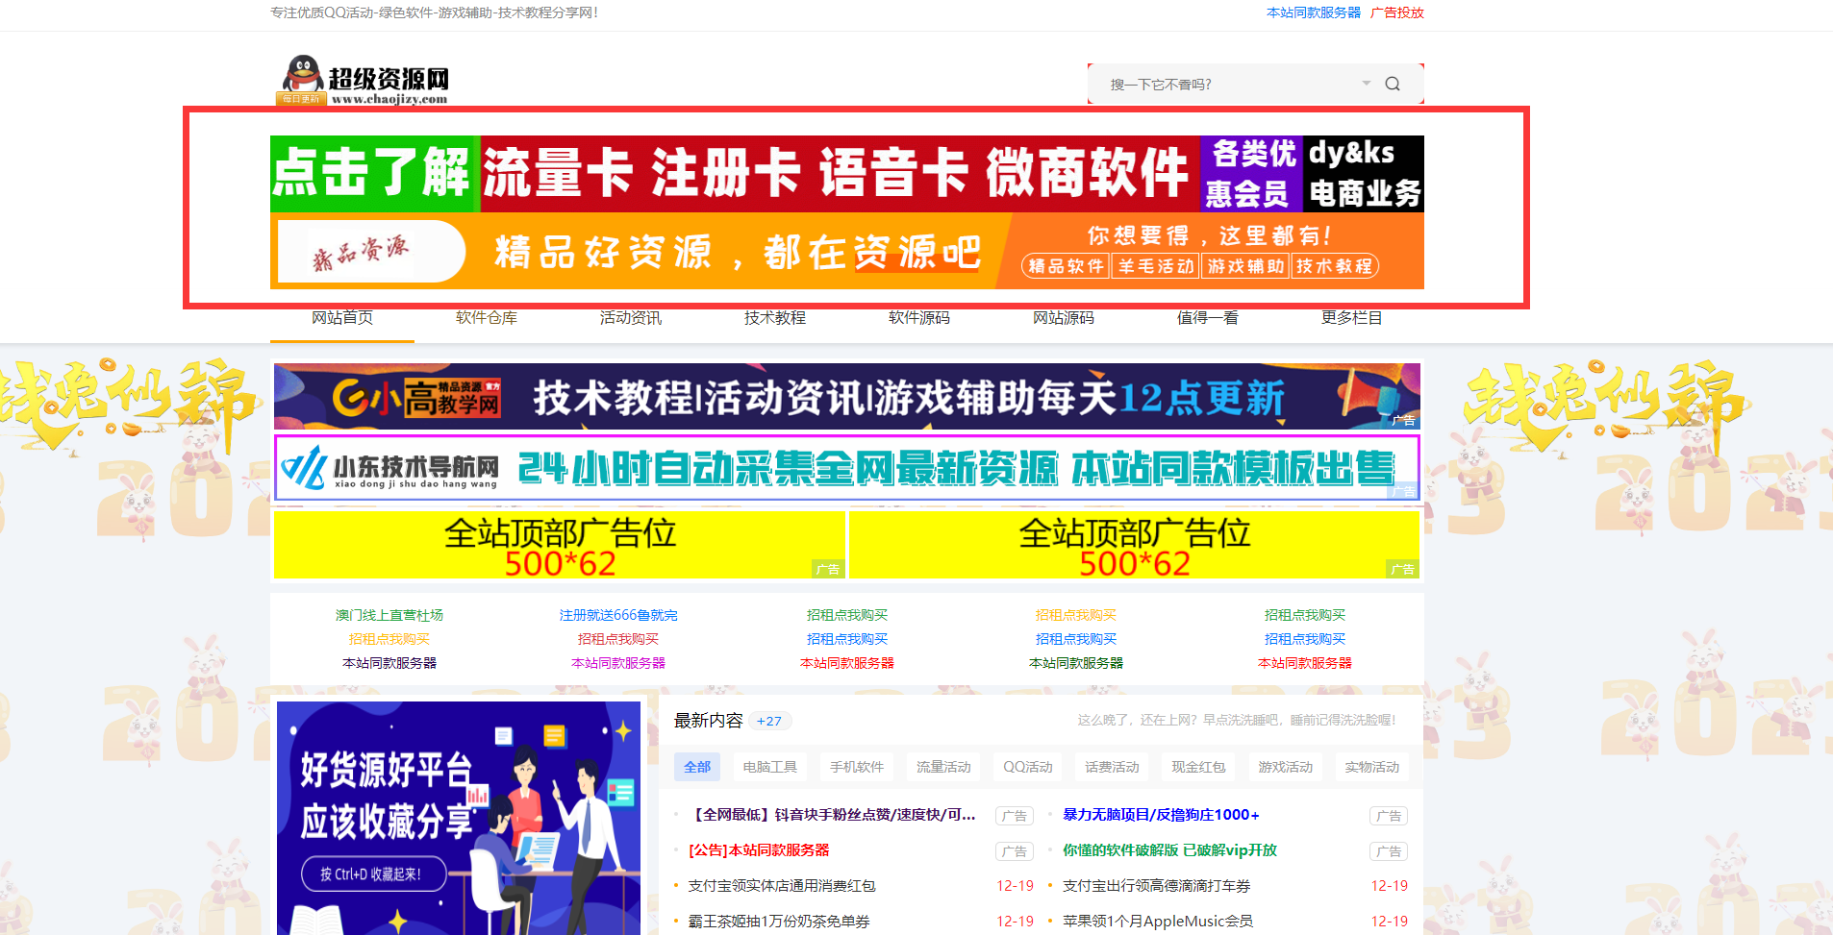Click 广告投放 link at top right
Image resolution: width=1833 pixels, height=935 pixels.
[x=1396, y=12]
